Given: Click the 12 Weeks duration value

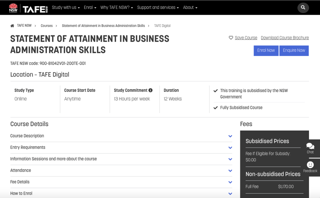Looking at the screenshot, I should (173, 99).
